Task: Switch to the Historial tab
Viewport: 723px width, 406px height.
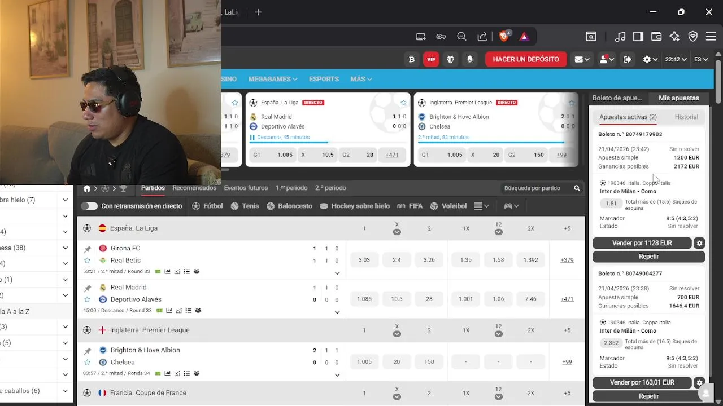Action: 686,117
